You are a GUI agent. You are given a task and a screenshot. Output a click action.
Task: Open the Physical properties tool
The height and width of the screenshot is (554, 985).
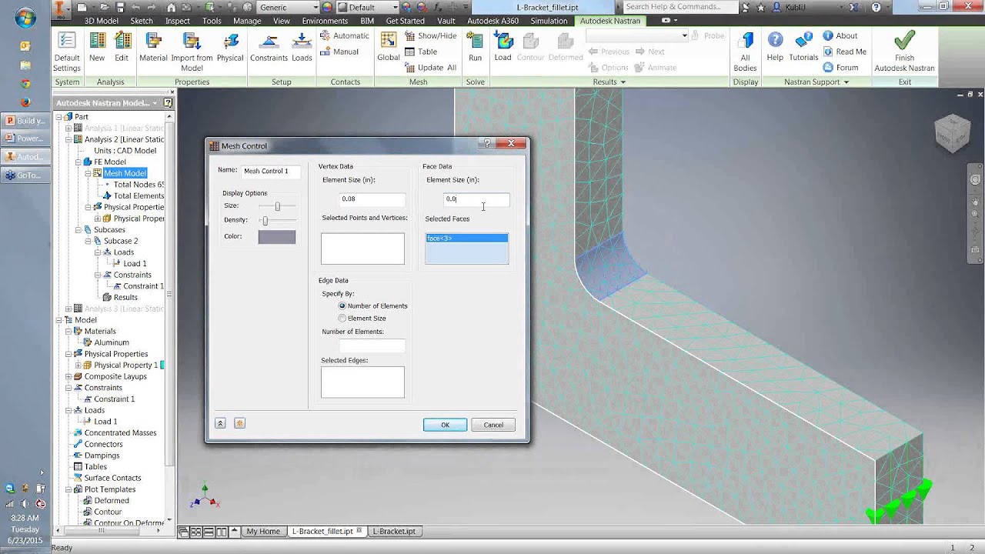point(230,48)
